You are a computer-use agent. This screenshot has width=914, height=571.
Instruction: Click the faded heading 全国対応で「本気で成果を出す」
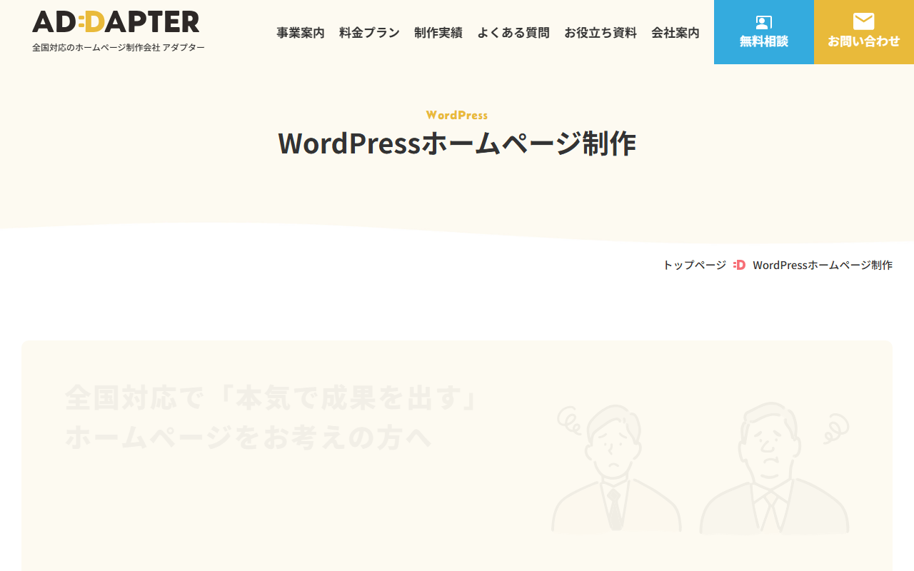click(271, 398)
